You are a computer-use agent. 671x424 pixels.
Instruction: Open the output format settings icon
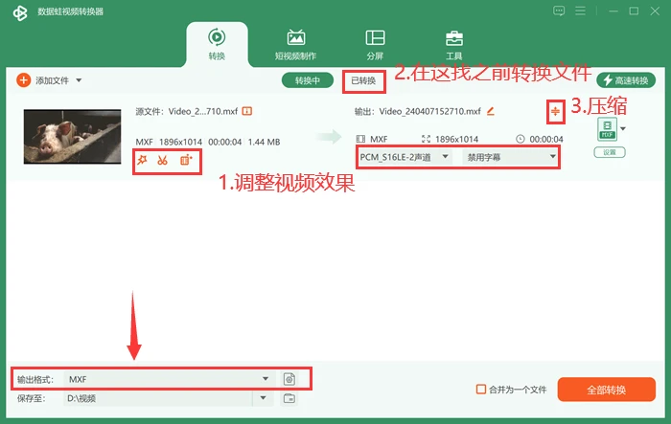pyautogui.click(x=289, y=379)
